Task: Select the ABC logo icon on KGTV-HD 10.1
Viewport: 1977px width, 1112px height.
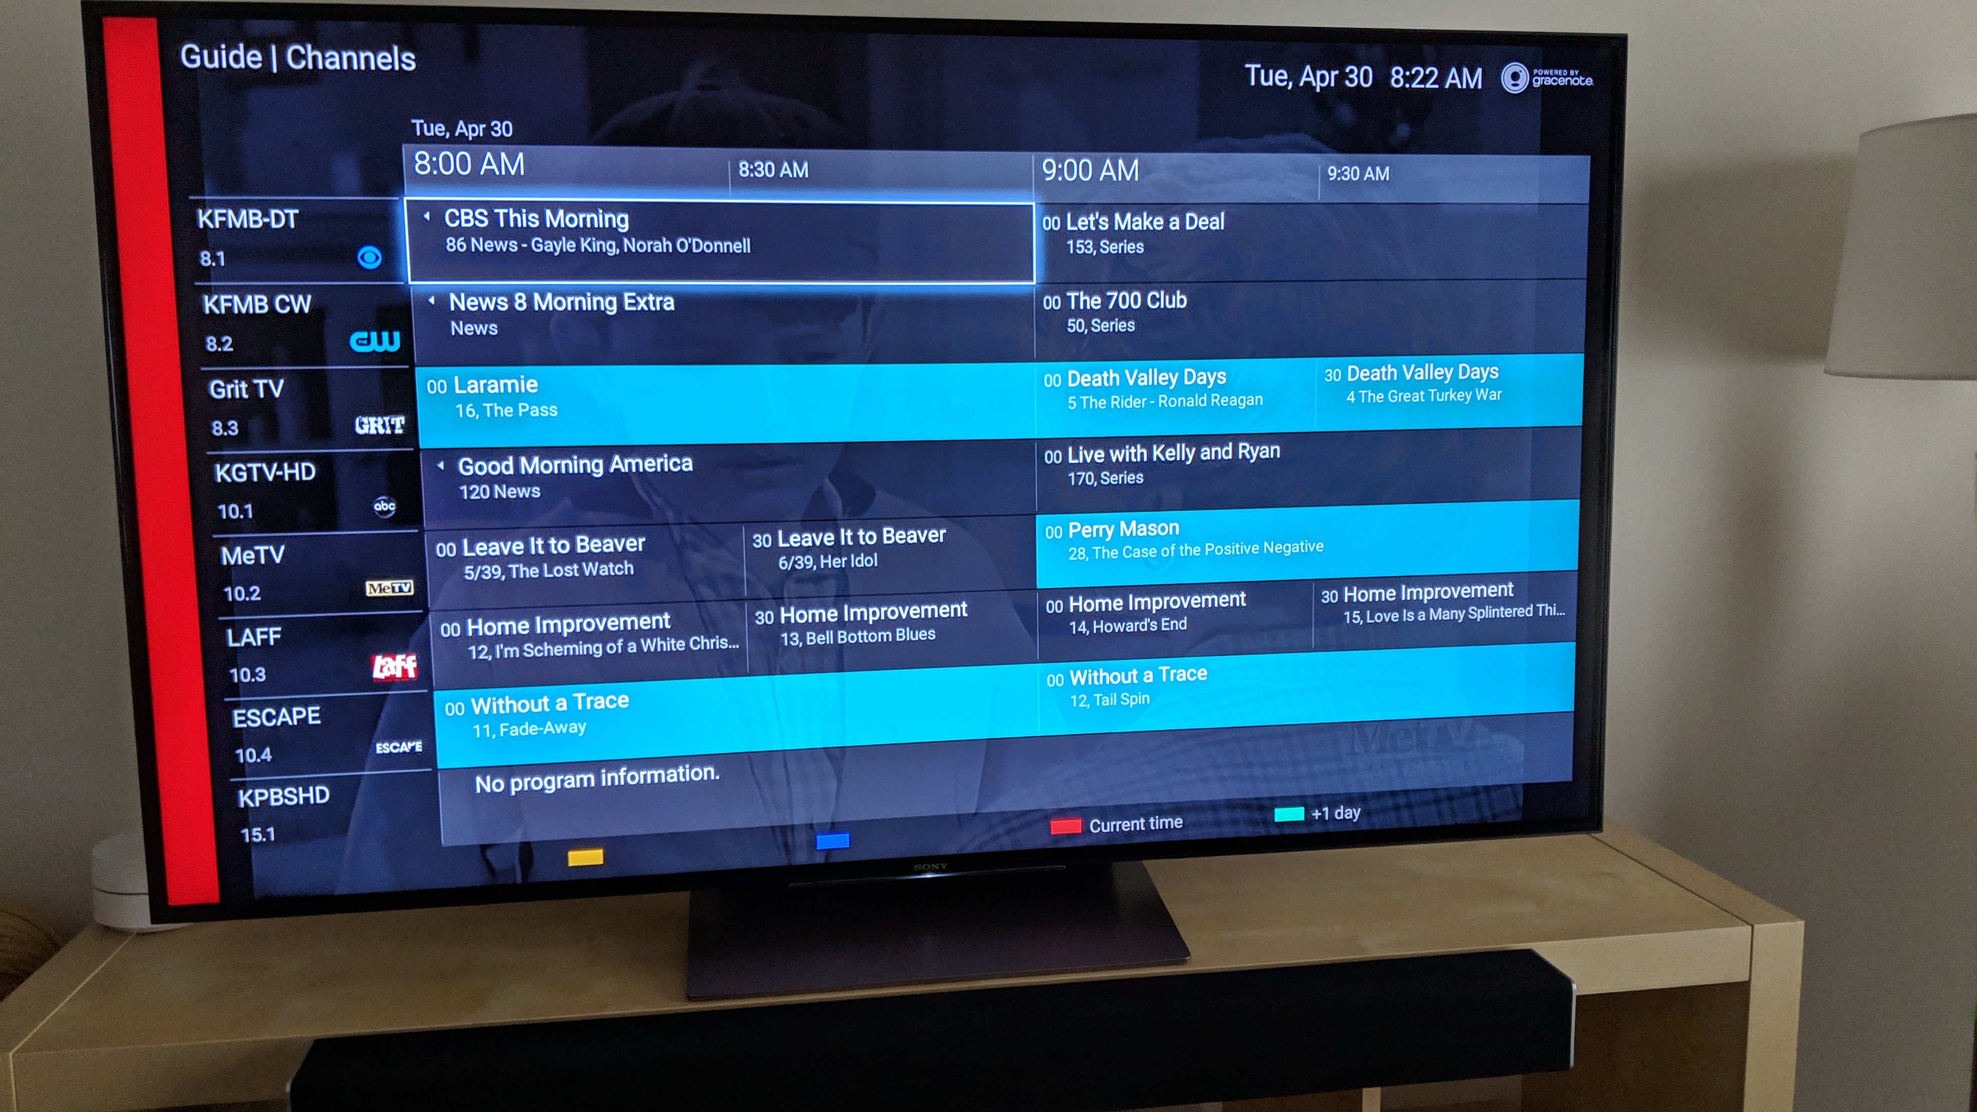Action: pos(380,505)
